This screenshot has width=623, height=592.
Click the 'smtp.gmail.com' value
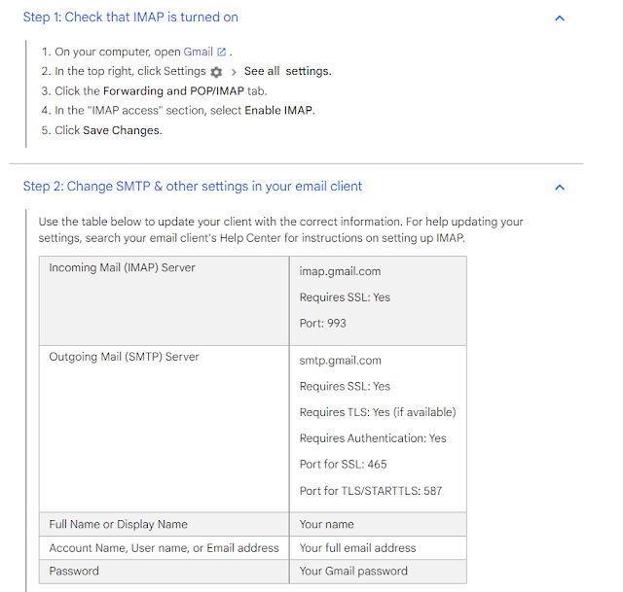pos(340,361)
